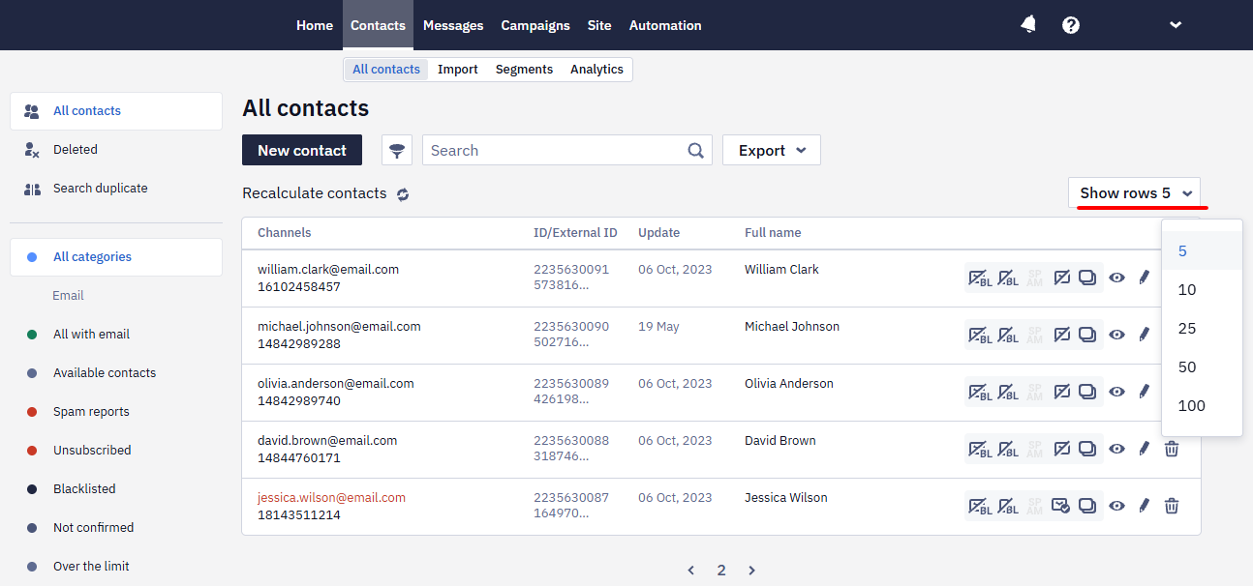
Task: Switch to the Segments tab
Action: click(x=524, y=70)
